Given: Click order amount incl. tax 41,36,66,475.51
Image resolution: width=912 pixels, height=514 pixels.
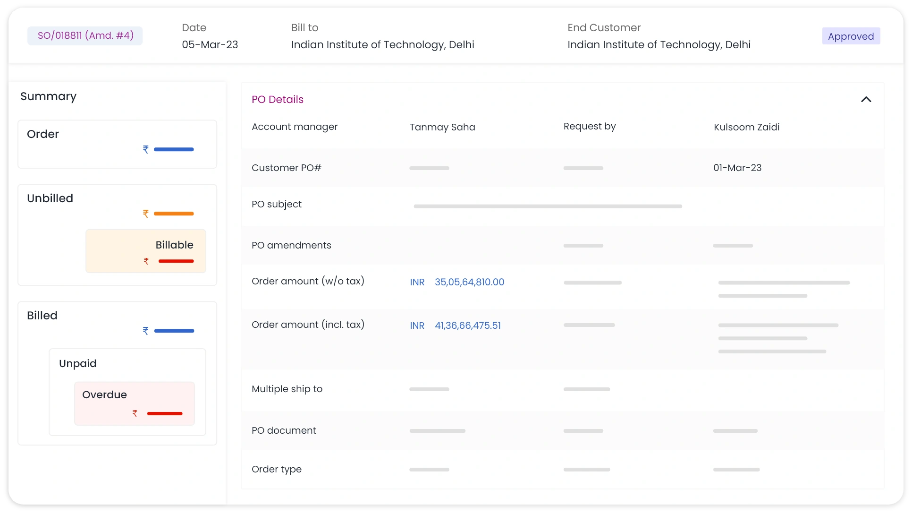Looking at the screenshot, I should click(467, 326).
